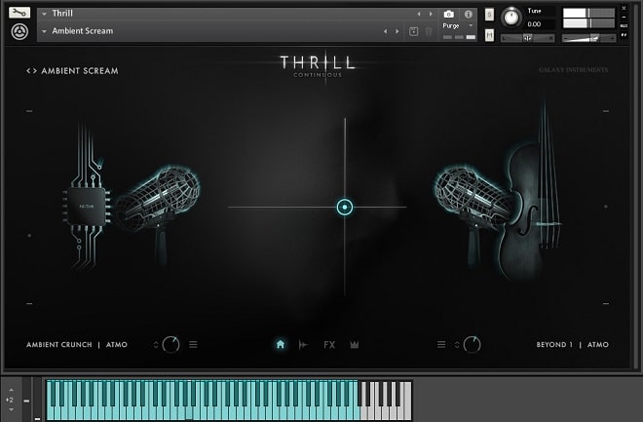Select previous snapshot beside Ambient Scream
Viewport: 643px width, 422px height.
(x=385, y=31)
